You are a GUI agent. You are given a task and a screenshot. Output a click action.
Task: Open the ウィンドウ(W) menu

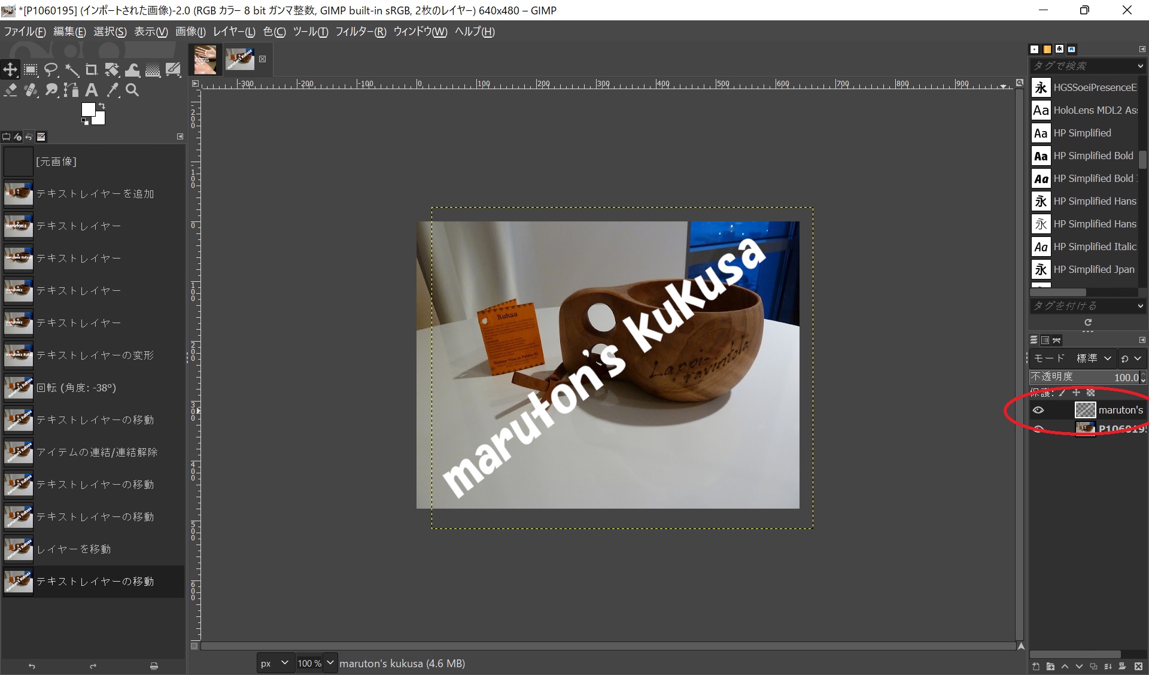pyautogui.click(x=420, y=32)
